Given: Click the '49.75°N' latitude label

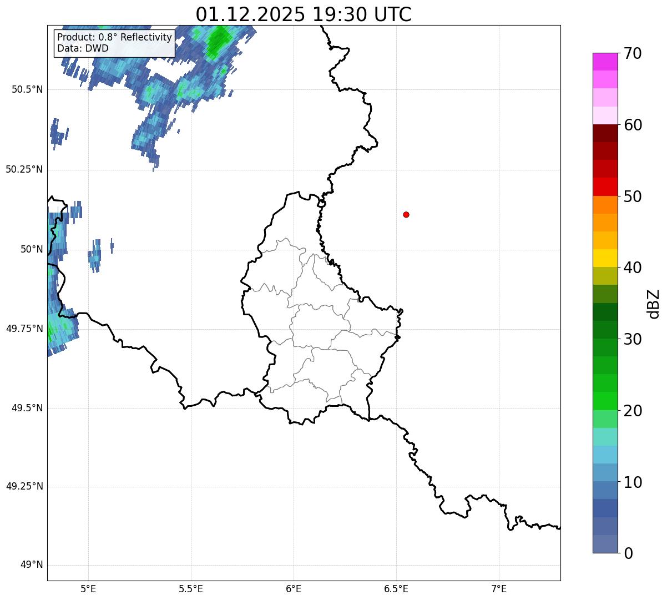Looking at the screenshot, I should (24, 329).
